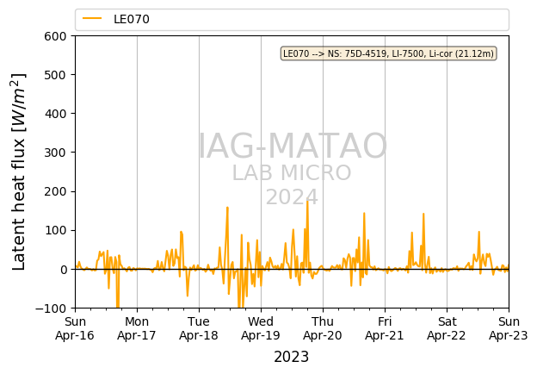
Task: Click the y-axis tick label 0
Action: point(63,270)
